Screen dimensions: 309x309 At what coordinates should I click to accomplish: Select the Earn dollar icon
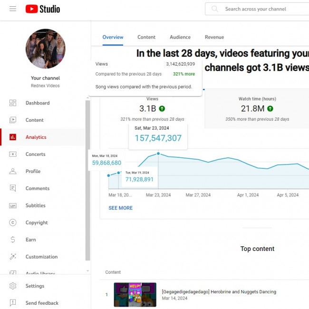(x=13, y=240)
